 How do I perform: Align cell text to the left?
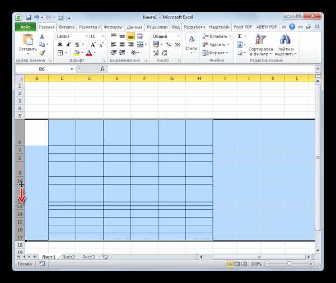pos(114,45)
